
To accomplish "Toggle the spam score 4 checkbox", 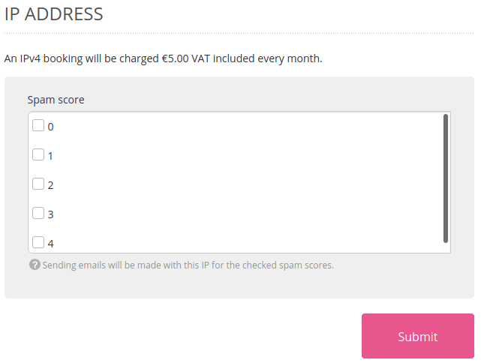I will pos(38,242).
